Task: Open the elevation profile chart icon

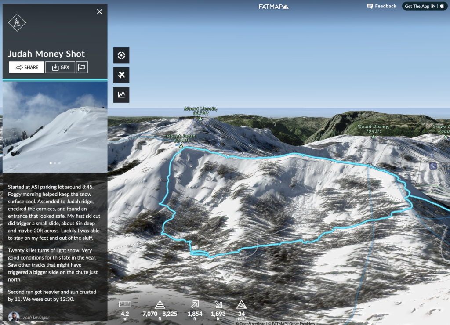Action: pyautogui.click(x=121, y=95)
